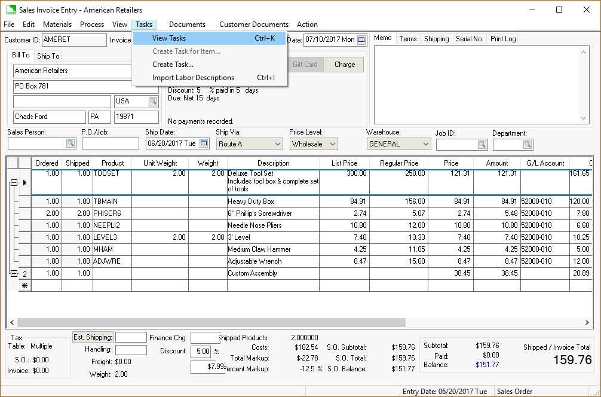Select Import Labor Descriptions menu entry
The image size is (601, 397).
click(193, 78)
